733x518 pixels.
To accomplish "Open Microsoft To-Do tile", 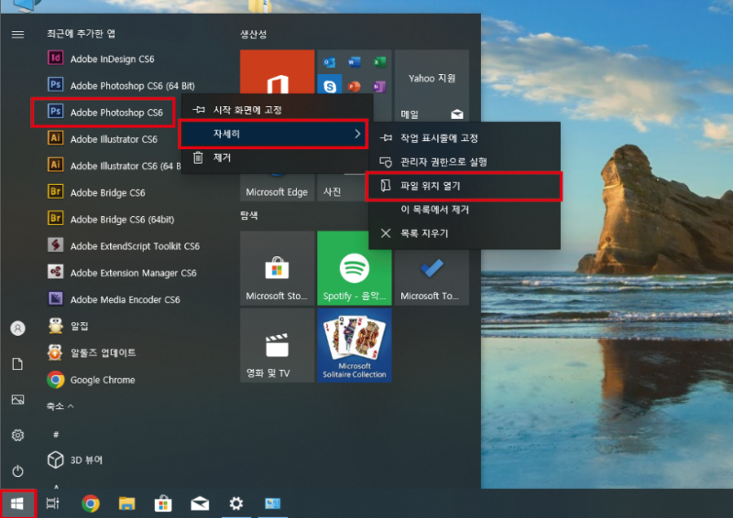I will click(432, 277).
